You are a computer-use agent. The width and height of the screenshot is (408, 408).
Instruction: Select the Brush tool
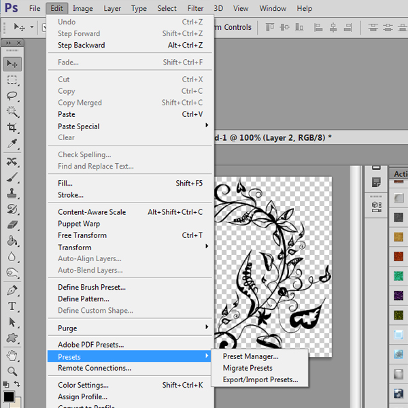[x=12, y=177]
